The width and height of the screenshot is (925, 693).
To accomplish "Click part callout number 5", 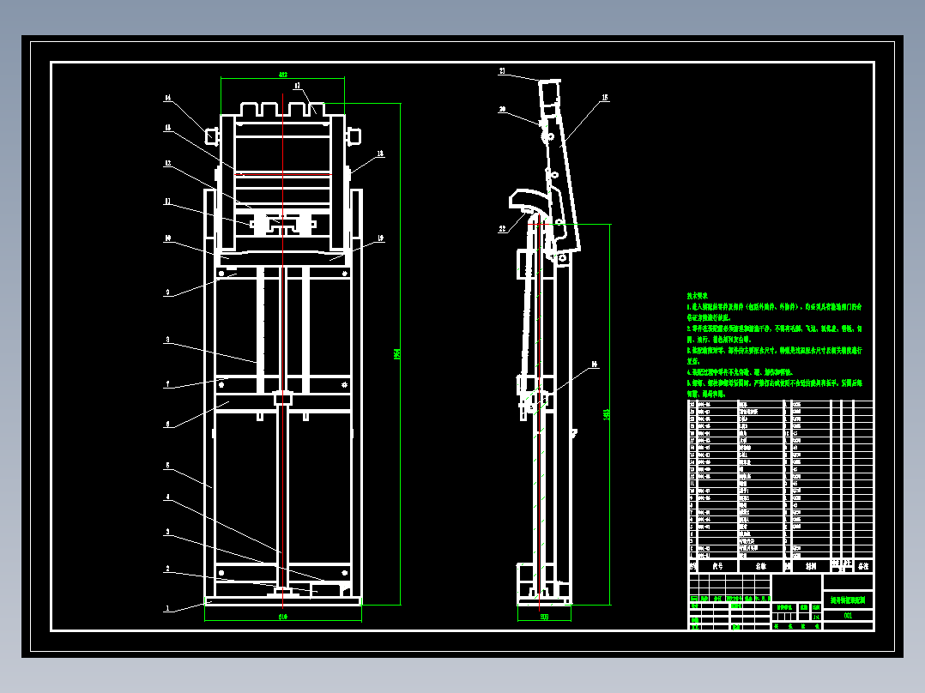I will pos(167,466).
